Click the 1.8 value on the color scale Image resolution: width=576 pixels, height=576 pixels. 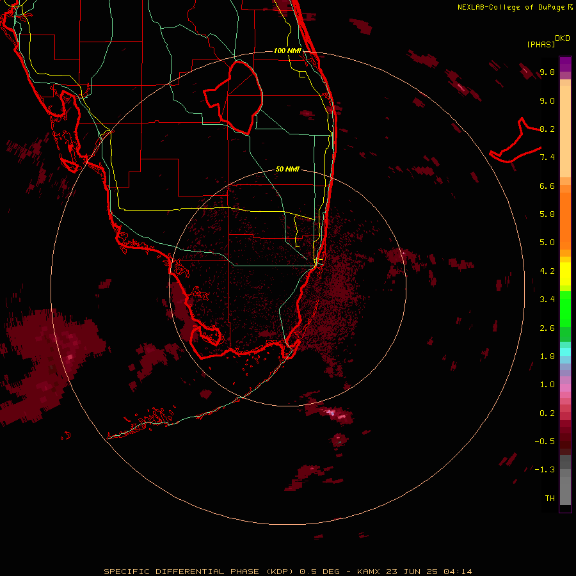[547, 356]
